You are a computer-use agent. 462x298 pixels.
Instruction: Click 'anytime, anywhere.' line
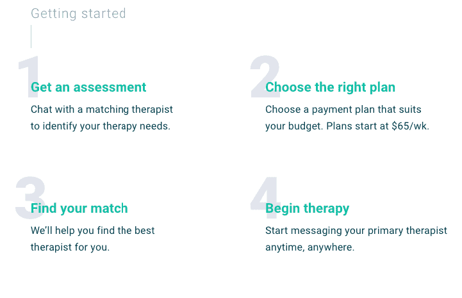310,247
